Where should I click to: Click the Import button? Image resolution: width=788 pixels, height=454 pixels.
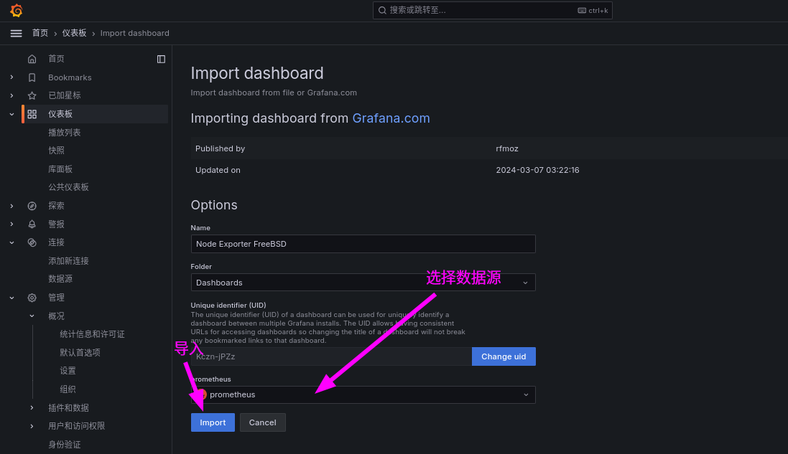213,422
